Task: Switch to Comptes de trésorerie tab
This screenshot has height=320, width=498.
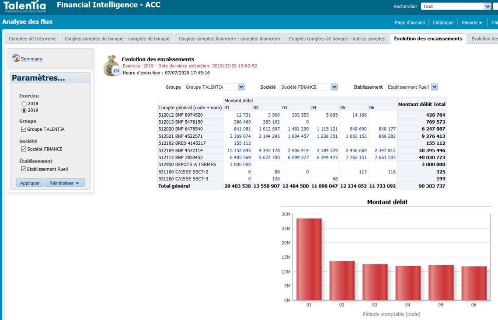Action: (32, 39)
